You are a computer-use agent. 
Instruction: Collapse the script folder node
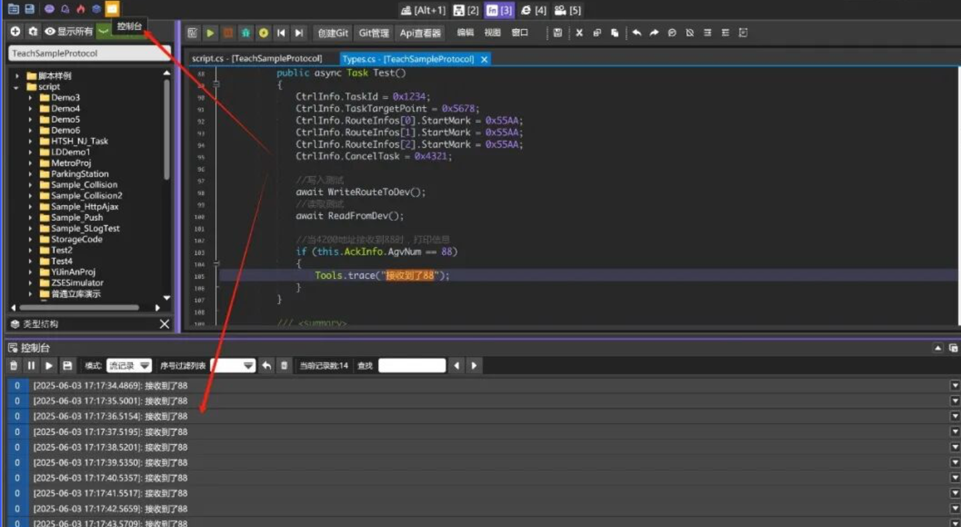pos(16,87)
